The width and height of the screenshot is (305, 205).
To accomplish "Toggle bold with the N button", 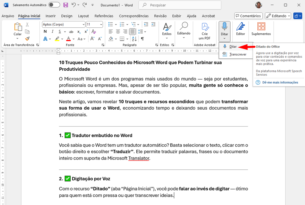I will (x=45, y=31).
